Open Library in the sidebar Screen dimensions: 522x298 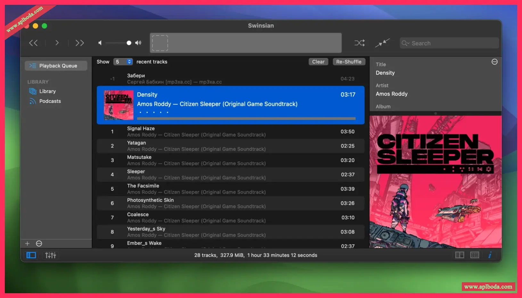point(47,91)
